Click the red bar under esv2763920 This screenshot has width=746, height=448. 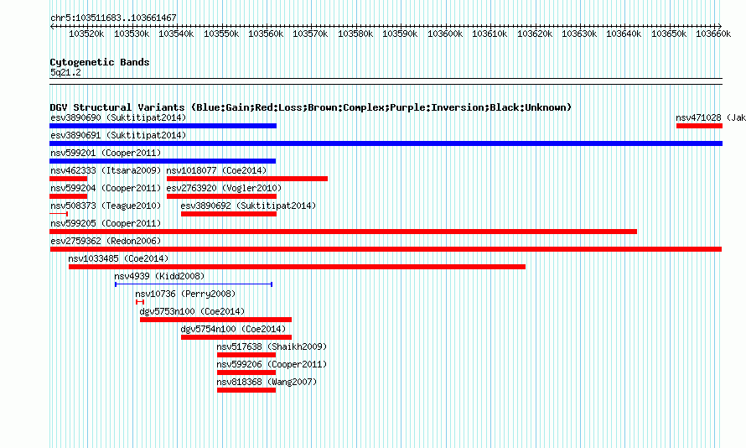pos(222,196)
